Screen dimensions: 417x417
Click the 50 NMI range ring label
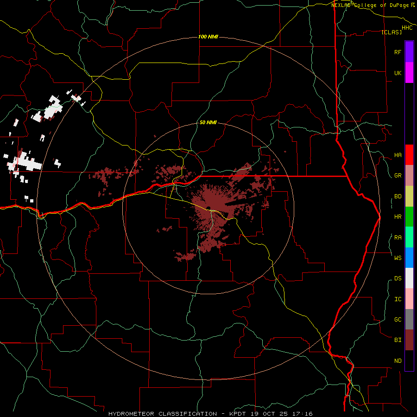tap(208, 122)
